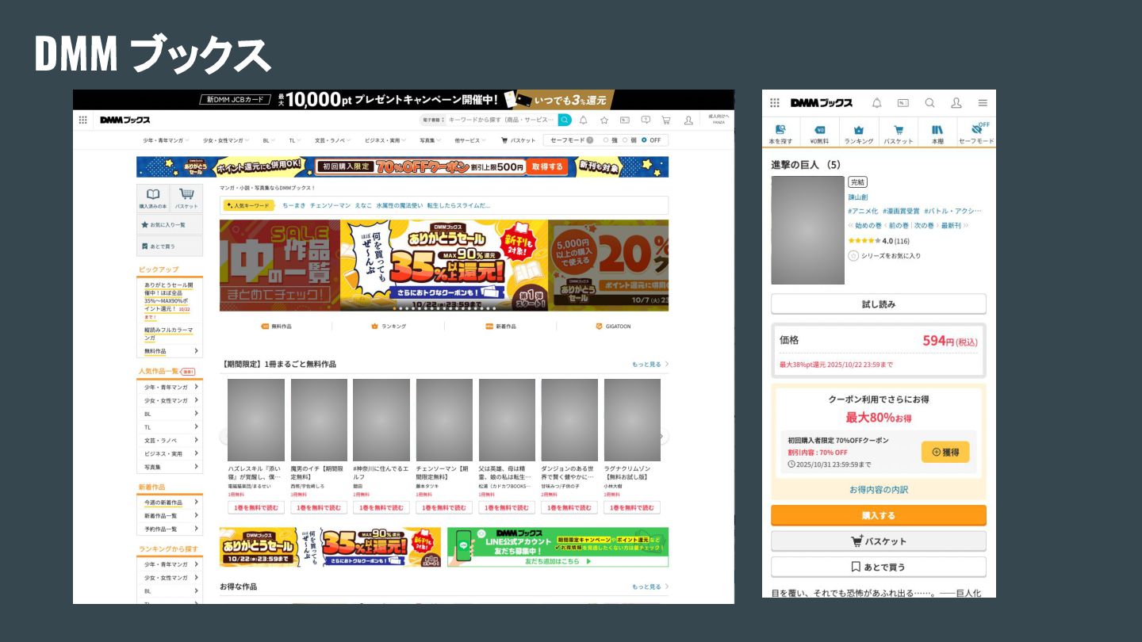The height and width of the screenshot is (642, 1142).
Task: Open ランキング crown shortcut under the main banner
Action: pos(389,326)
